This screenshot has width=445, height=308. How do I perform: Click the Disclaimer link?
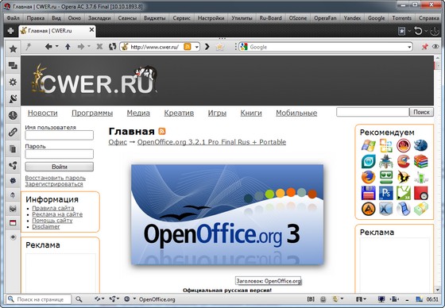tap(46, 226)
